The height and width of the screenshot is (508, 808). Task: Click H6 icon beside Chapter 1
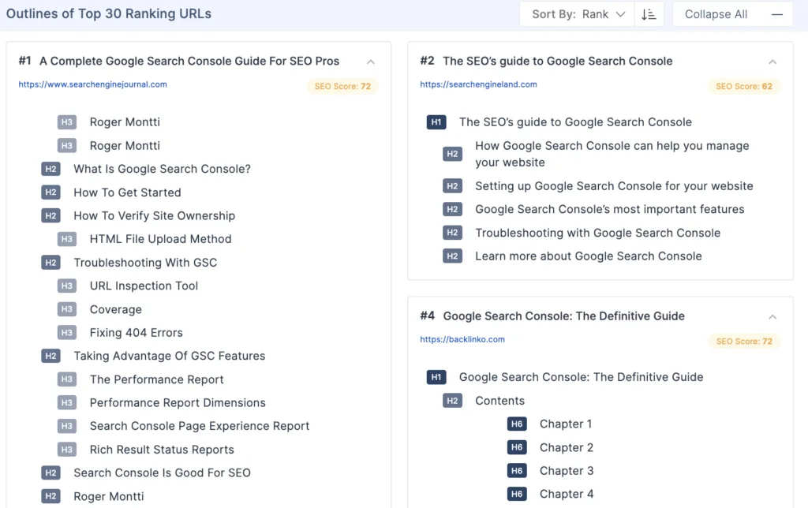click(516, 424)
